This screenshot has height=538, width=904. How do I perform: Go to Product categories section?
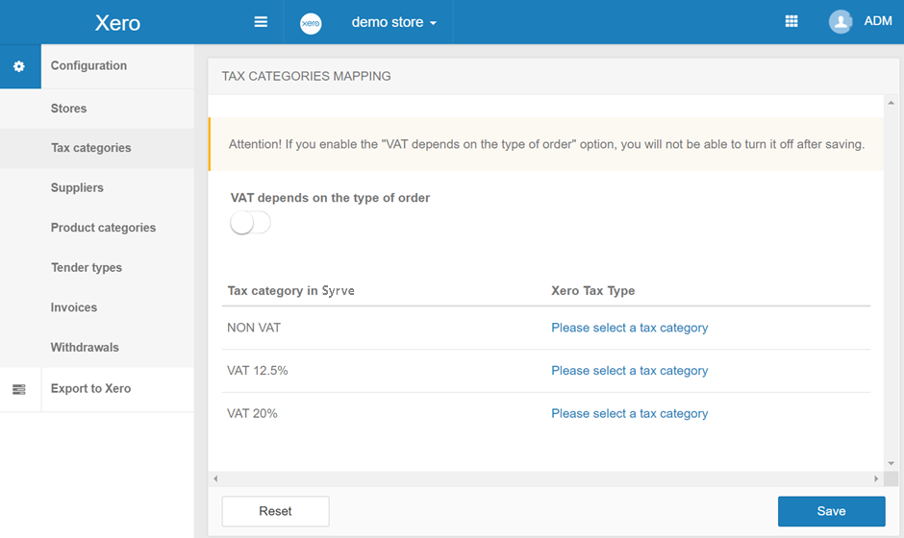[103, 228]
